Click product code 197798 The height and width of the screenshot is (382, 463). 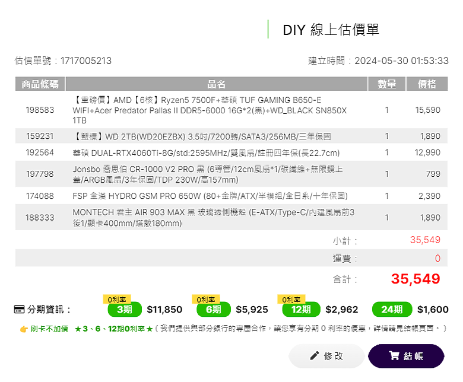(x=40, y=174)
